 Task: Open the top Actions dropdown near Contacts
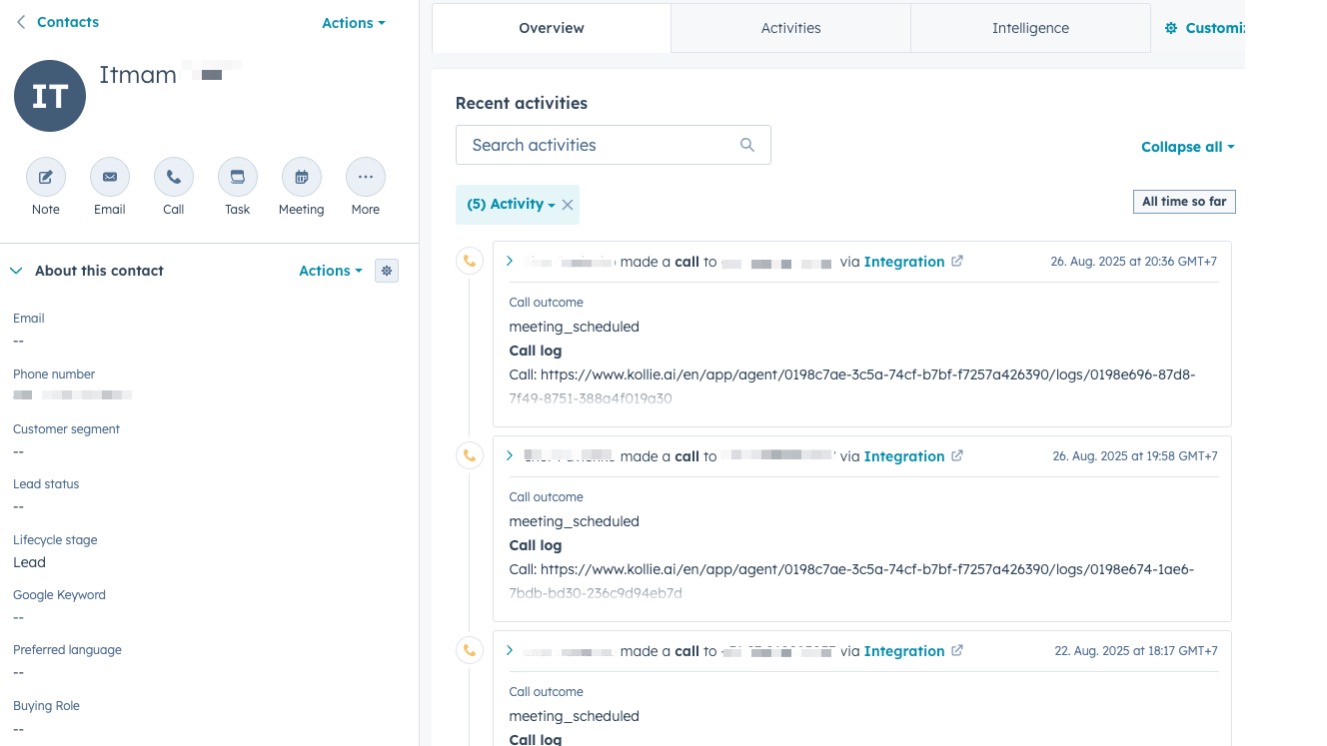(353, 23)
